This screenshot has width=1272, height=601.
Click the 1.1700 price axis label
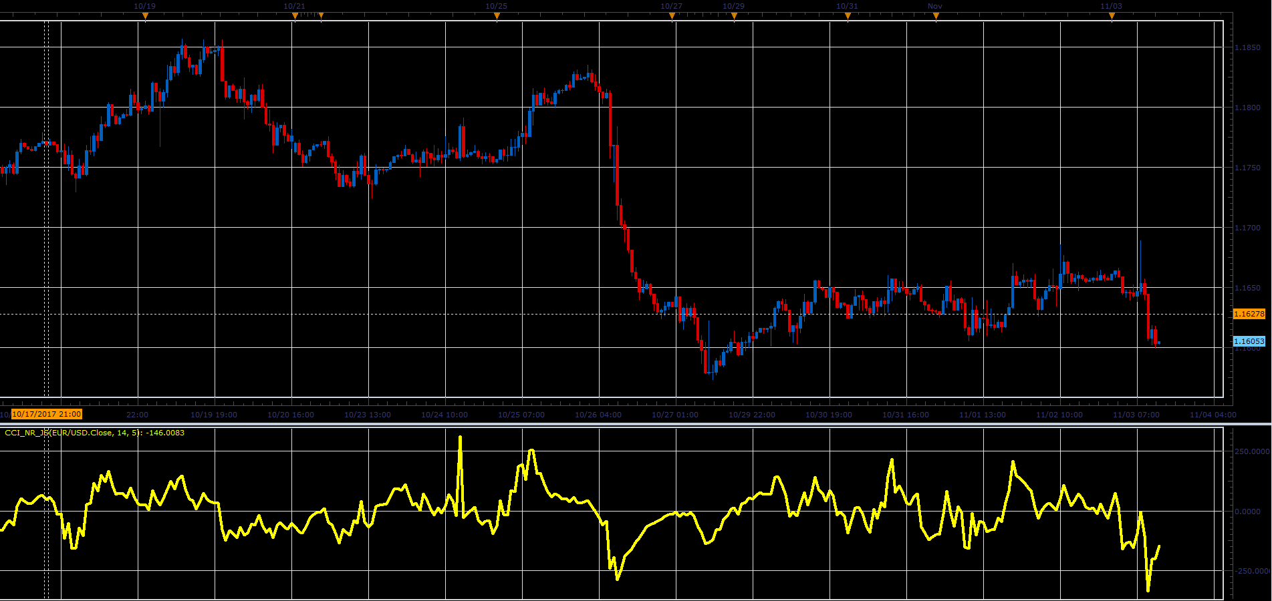[x=1247, y=228]
